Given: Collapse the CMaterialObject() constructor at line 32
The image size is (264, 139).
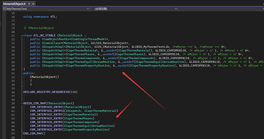Looking at the screenshot, I should [22, 77].
